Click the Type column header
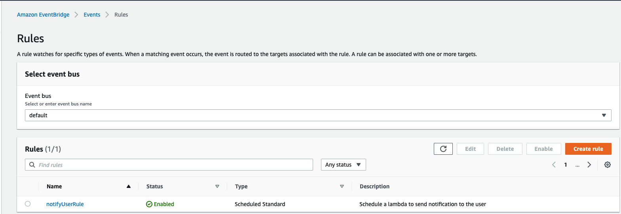 (x=241, y=186)
